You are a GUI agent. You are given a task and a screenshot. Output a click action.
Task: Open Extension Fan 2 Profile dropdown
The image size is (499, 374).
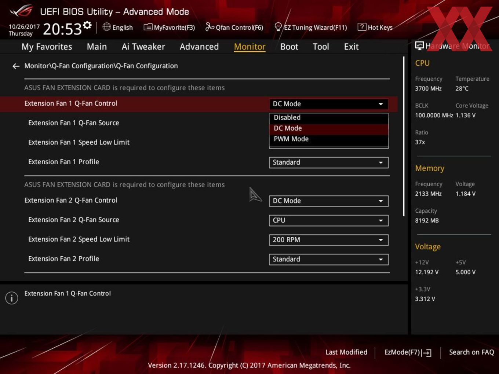pos(329,259)
